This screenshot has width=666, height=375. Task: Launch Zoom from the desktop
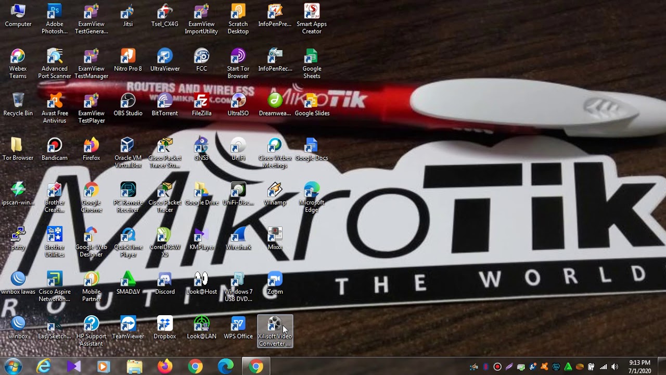pos(275,283)
